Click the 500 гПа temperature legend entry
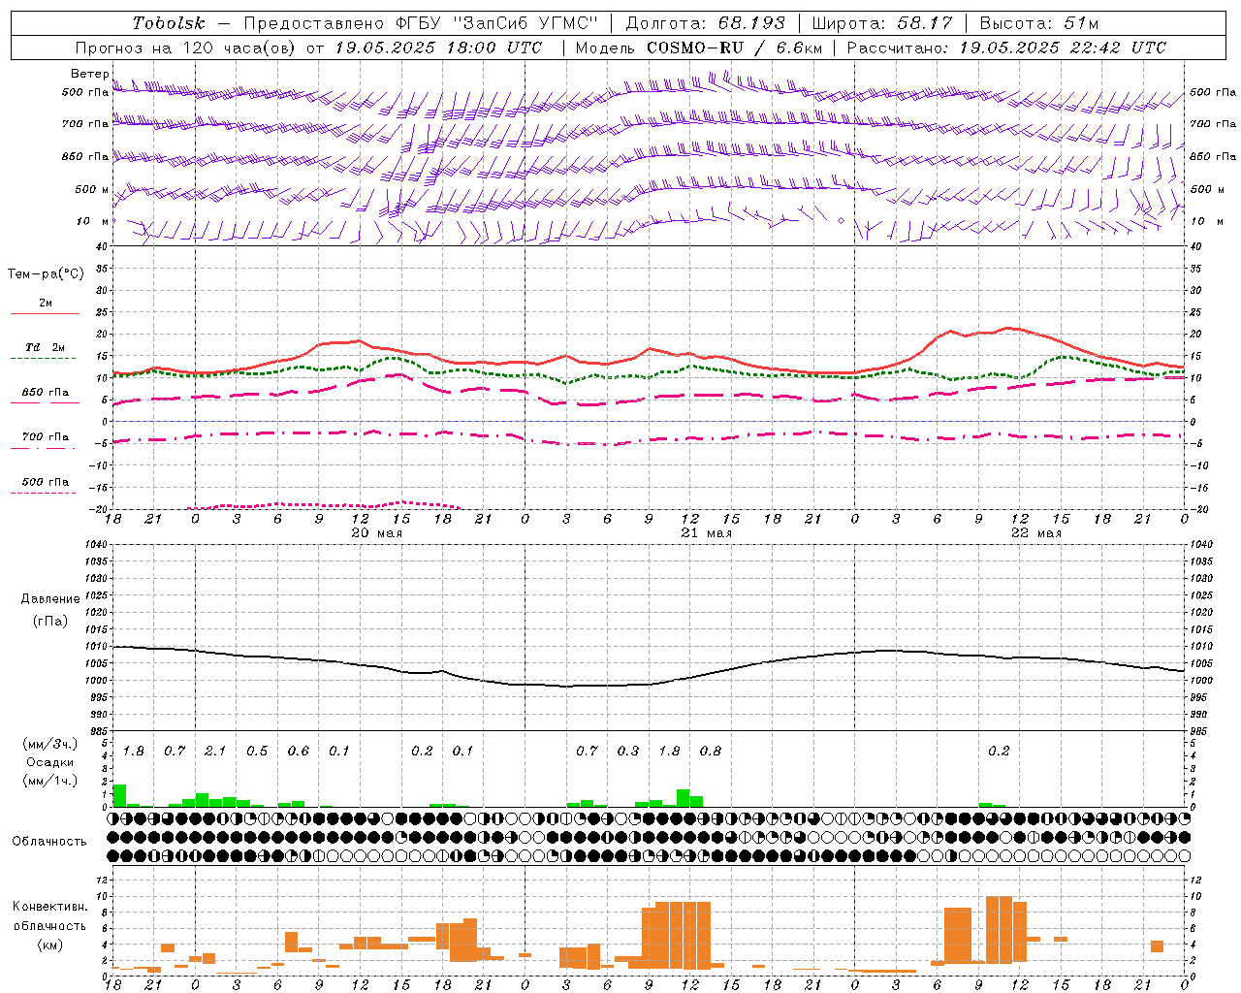 click(45, 482)
